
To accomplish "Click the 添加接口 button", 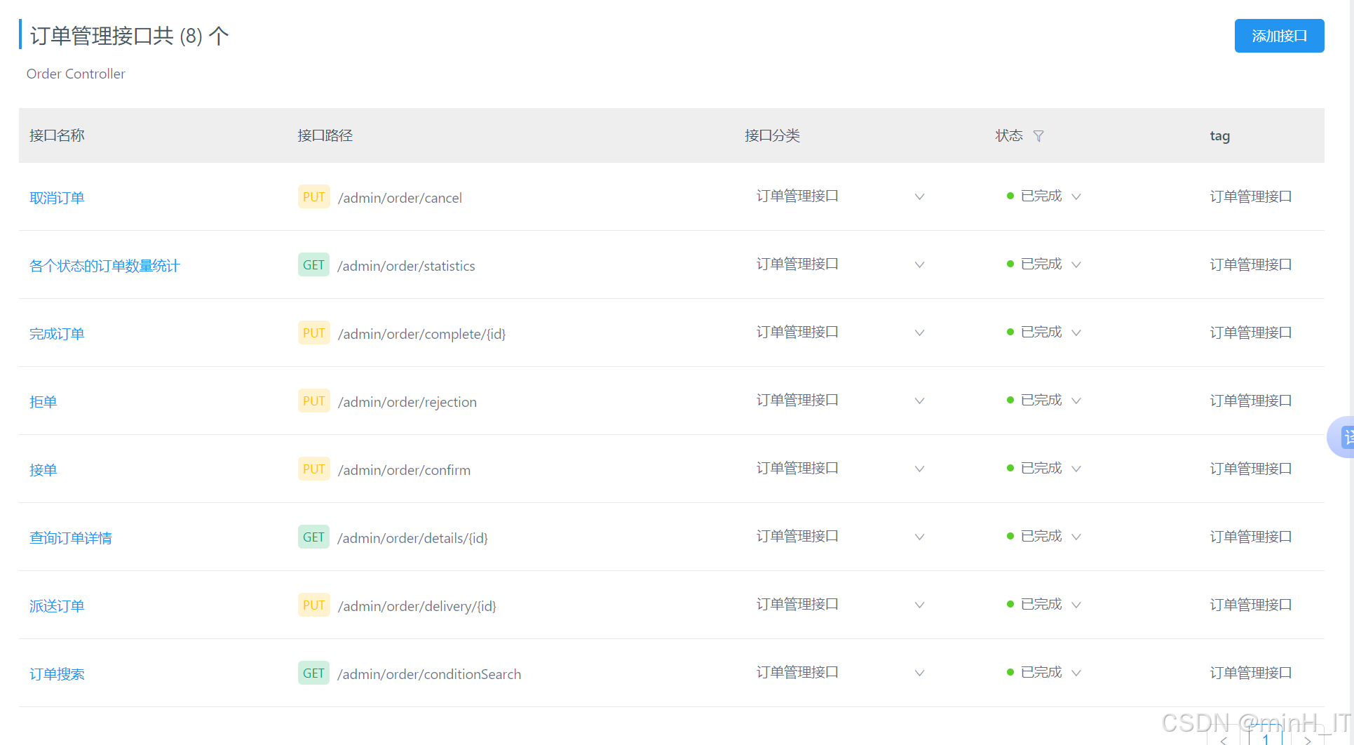I will coord(1279,36).
